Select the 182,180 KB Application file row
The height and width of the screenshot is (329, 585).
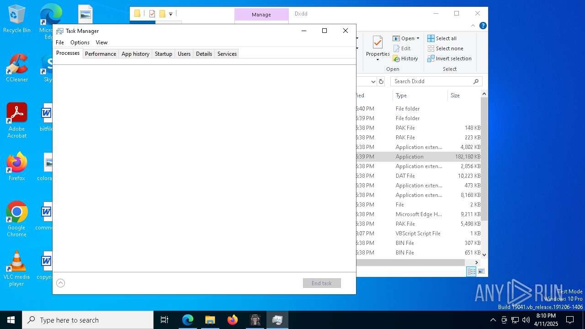click(x=418, y=157)
